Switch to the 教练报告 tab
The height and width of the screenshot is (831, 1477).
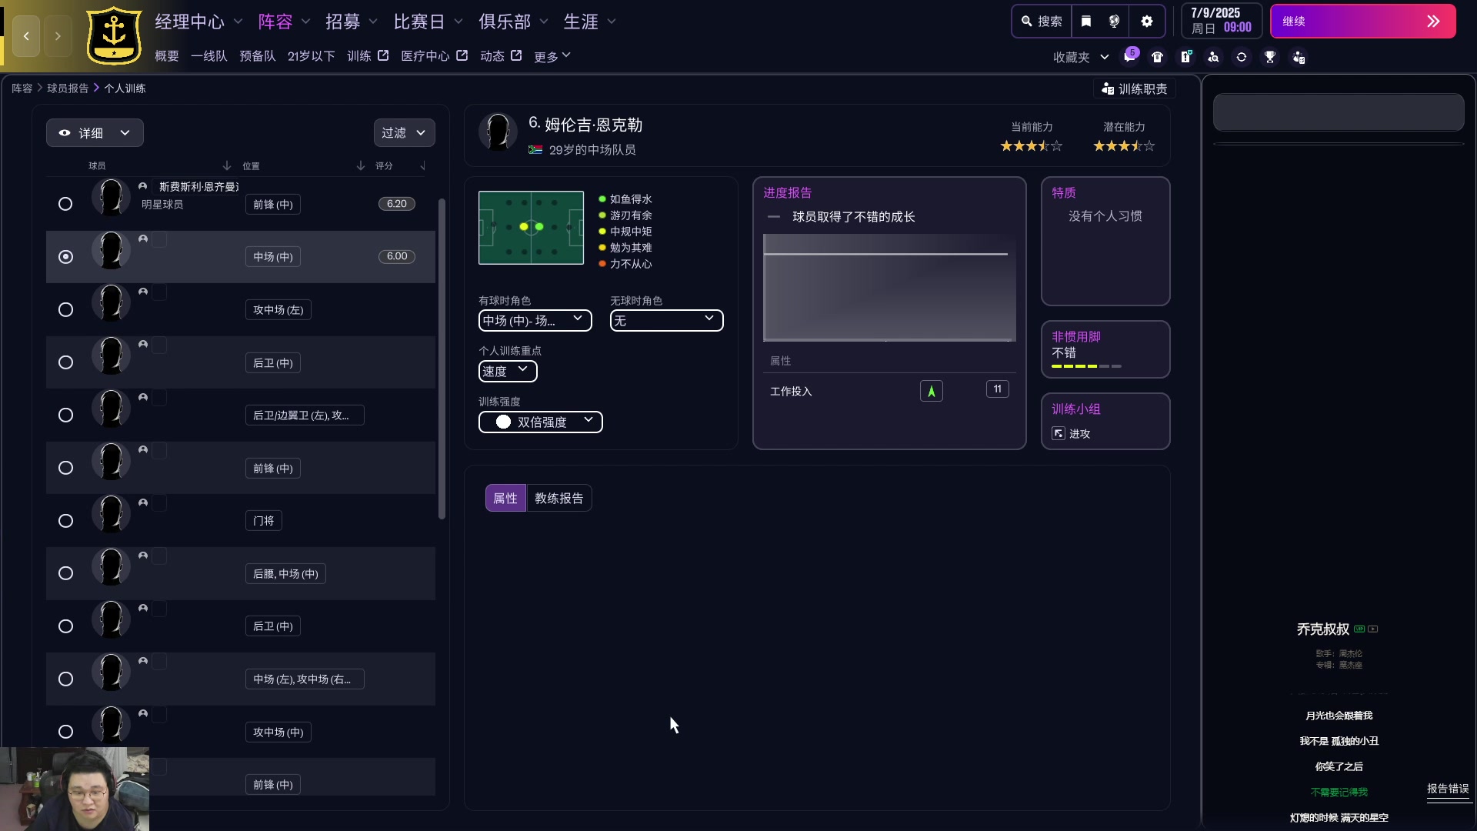[558, 498]
